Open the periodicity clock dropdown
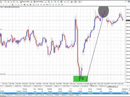Viewport: 130px width, 97px height. point(76,2)
